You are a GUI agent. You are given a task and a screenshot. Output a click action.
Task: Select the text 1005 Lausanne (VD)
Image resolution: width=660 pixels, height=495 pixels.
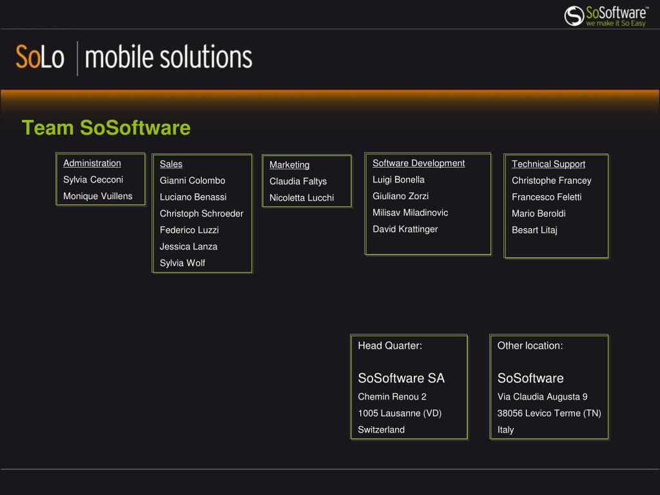tap(400, 413)
